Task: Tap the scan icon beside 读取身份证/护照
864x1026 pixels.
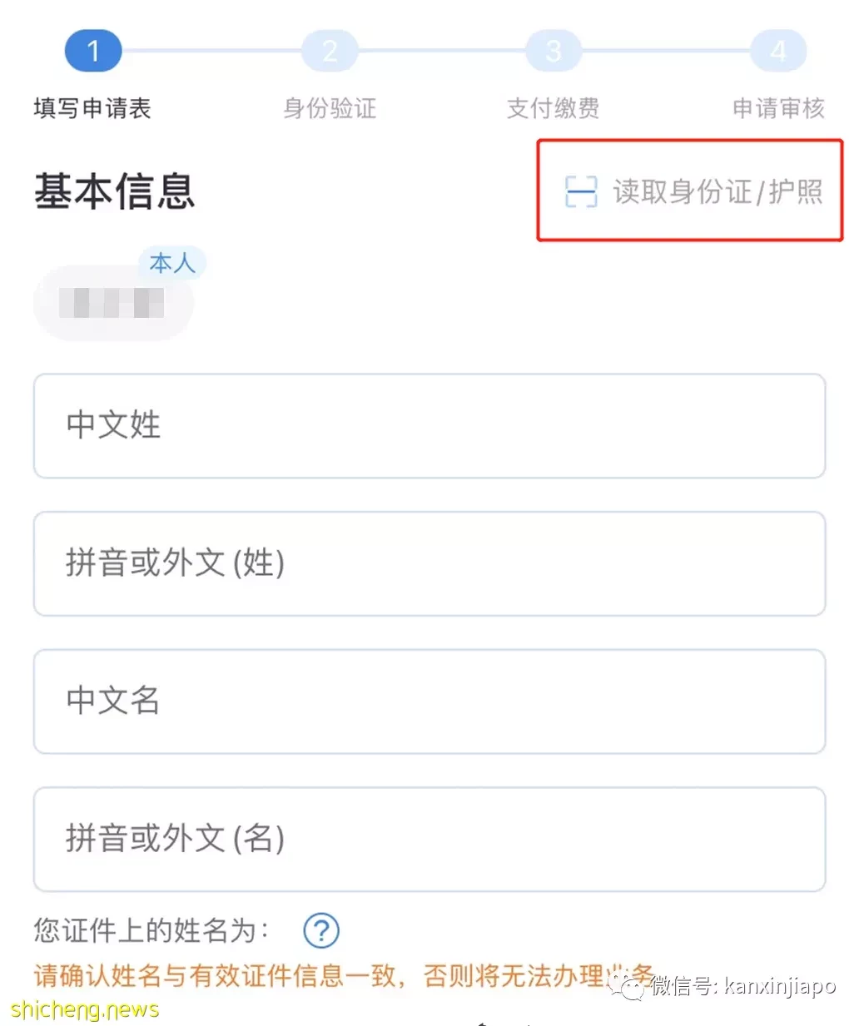Action: pos(581,191)
